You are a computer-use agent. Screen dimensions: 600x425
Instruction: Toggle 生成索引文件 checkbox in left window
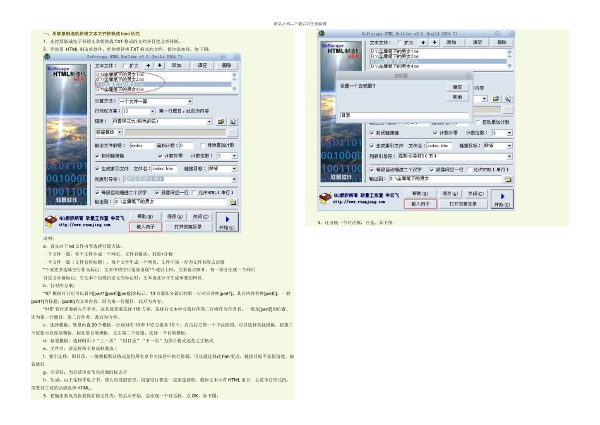[x=97, y=169]
